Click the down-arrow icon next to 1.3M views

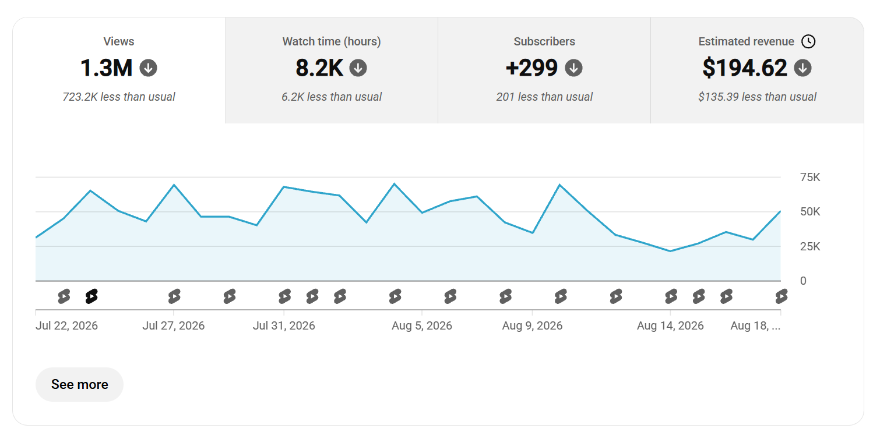pyautogui.click(x=149, y=68)
